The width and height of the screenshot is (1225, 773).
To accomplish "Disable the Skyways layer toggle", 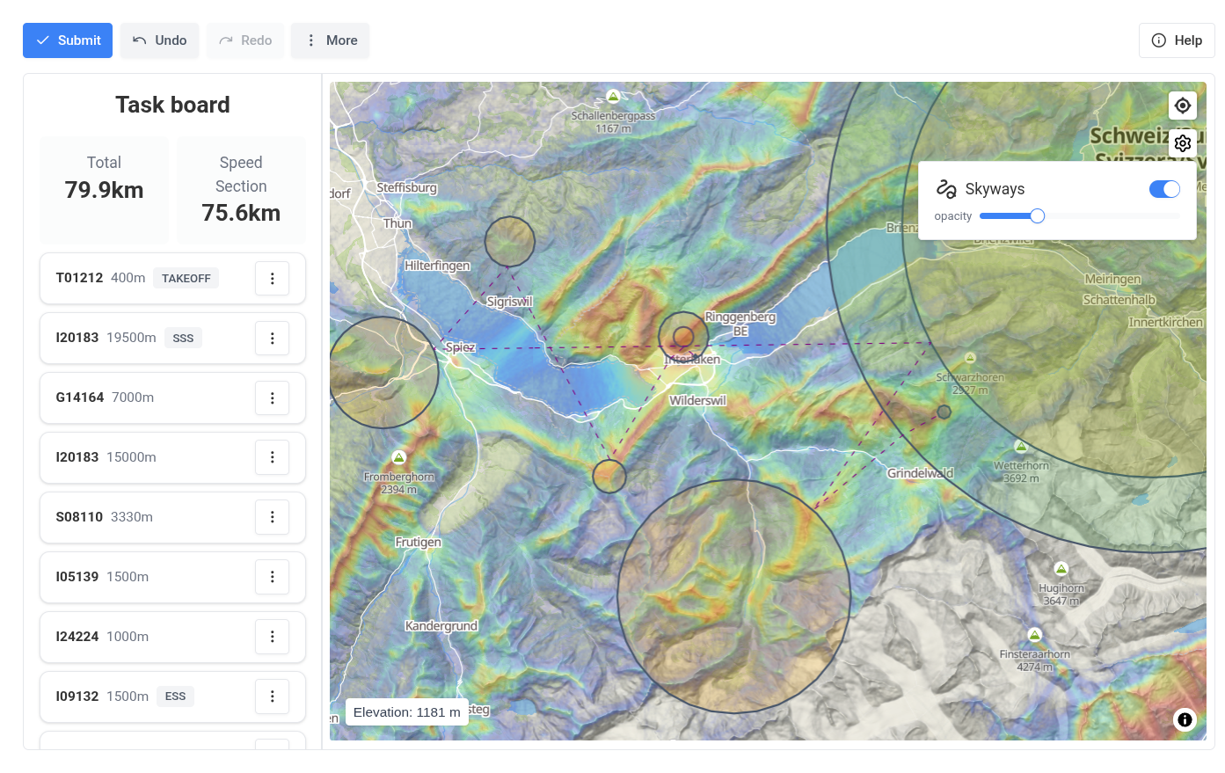I will pos(1164,189).
